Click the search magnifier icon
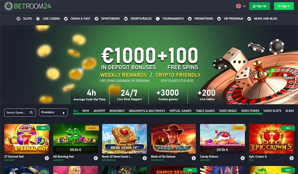 tap(31, 112)
